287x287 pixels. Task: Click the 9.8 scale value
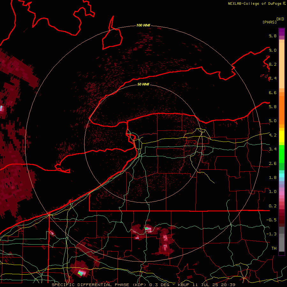click(x=273, y=36)
